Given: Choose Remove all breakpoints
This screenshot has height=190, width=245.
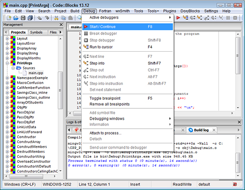Looking at the screenshot, I should [x=127, y=104].
